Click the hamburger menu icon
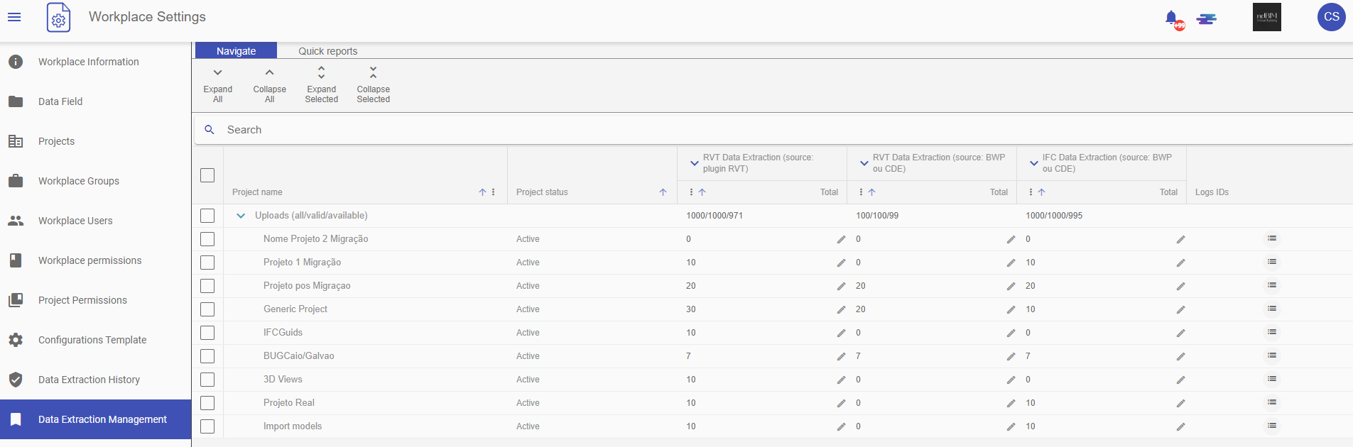The height and width of the screenshot is (447, 1353). pyautogui.click(x=14, y=17)
